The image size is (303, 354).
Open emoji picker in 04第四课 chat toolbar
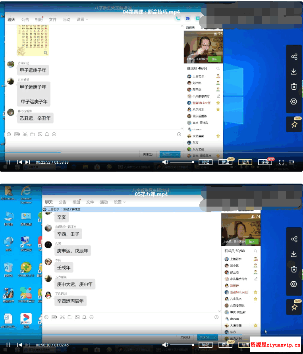point(9,134)
